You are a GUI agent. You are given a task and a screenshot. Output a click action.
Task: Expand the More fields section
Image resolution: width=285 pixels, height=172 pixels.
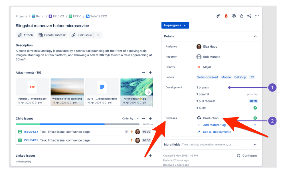[211, 145]
